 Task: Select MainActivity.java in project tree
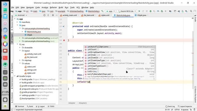pos(34,32)
